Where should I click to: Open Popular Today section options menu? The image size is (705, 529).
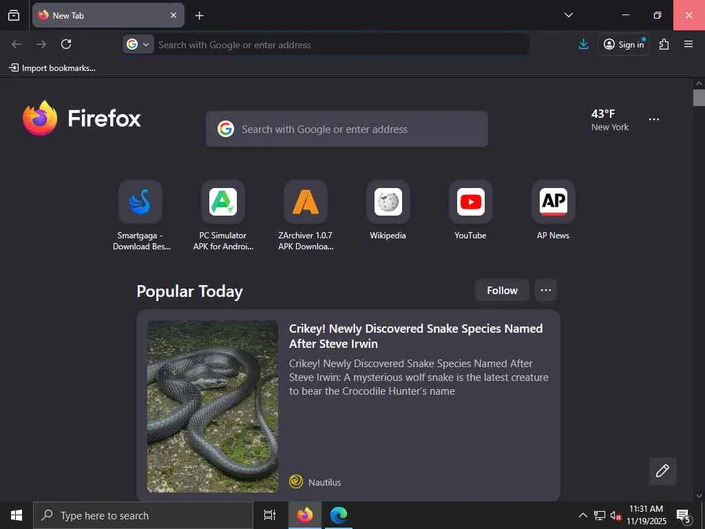coord(546,290)
